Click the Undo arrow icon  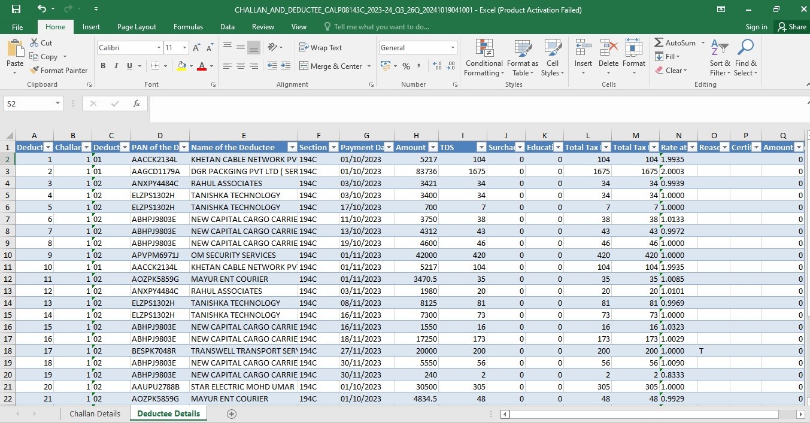tap(41, 9)
